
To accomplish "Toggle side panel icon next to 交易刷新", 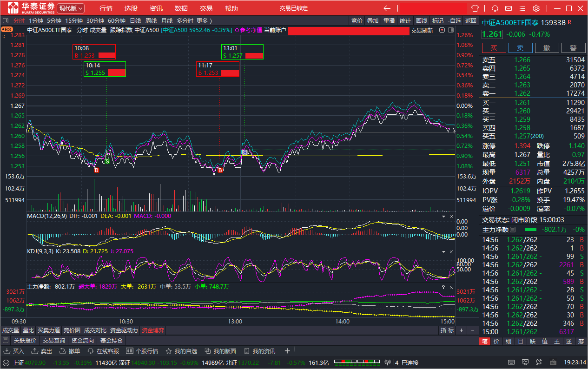I will point(442,30).
